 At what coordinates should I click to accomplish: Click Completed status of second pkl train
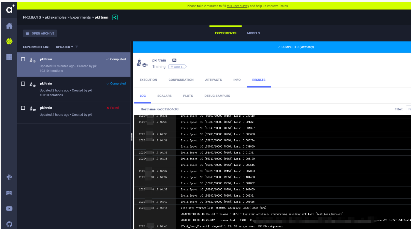pos(116,83)
